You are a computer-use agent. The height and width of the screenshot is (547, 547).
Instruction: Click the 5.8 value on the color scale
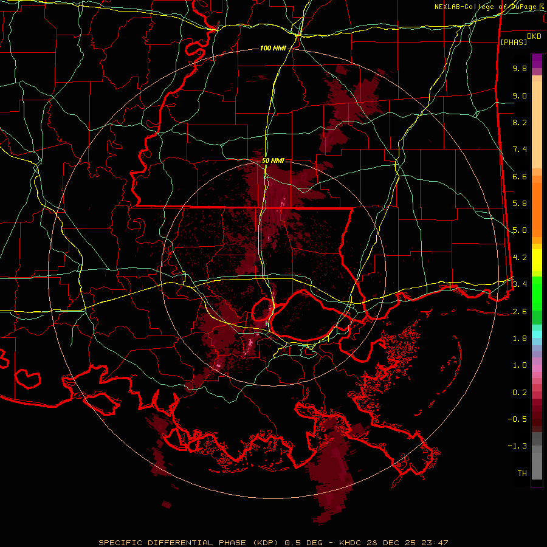[x=520, y=204]
